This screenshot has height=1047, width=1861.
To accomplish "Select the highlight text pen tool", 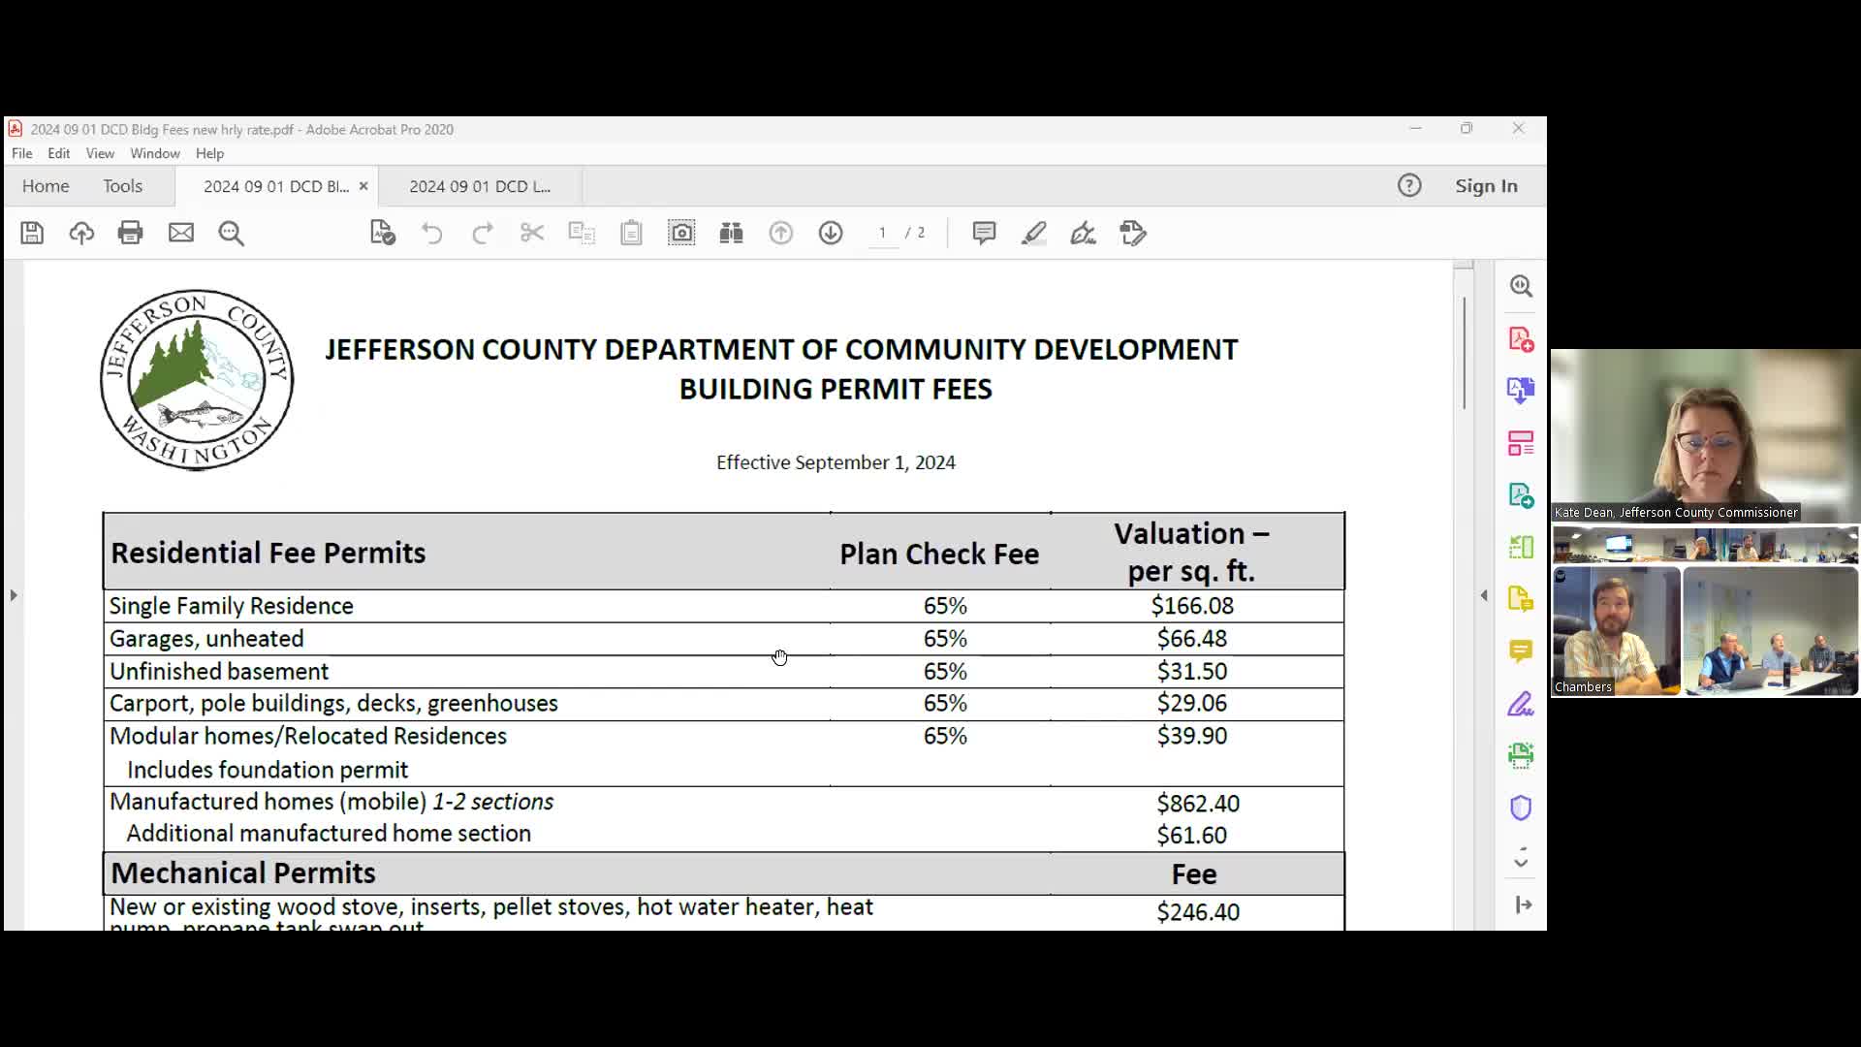I will 1033,233.
